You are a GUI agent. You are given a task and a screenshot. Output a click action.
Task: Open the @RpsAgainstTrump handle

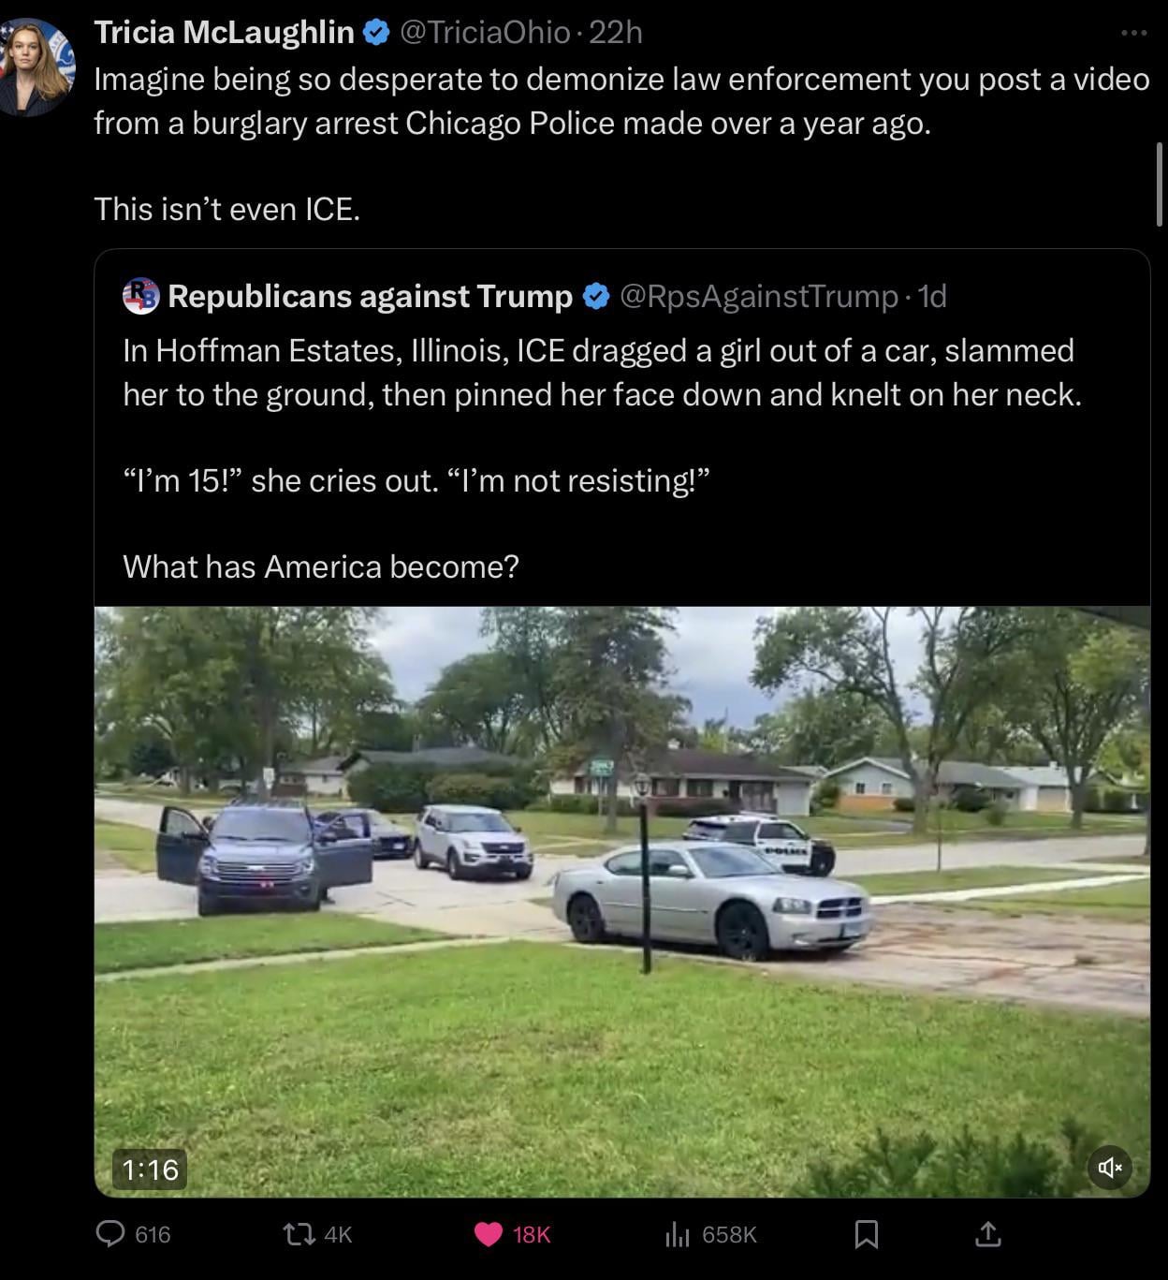click(759, 296)
